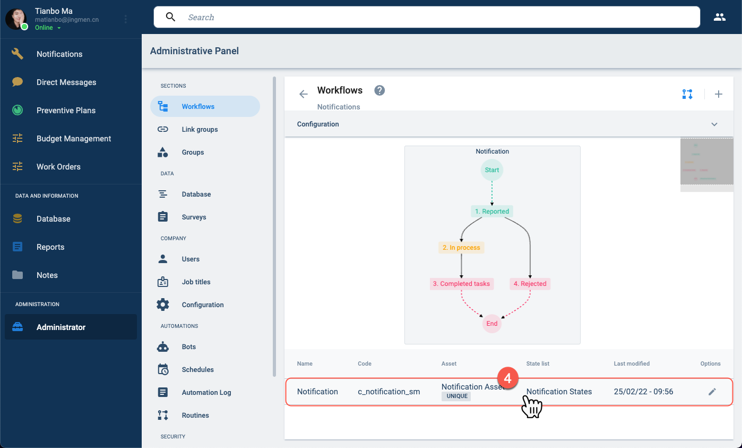Click the Notes folder icon
Viewport: 742px width, 448px height.
(x=18, y=275)
